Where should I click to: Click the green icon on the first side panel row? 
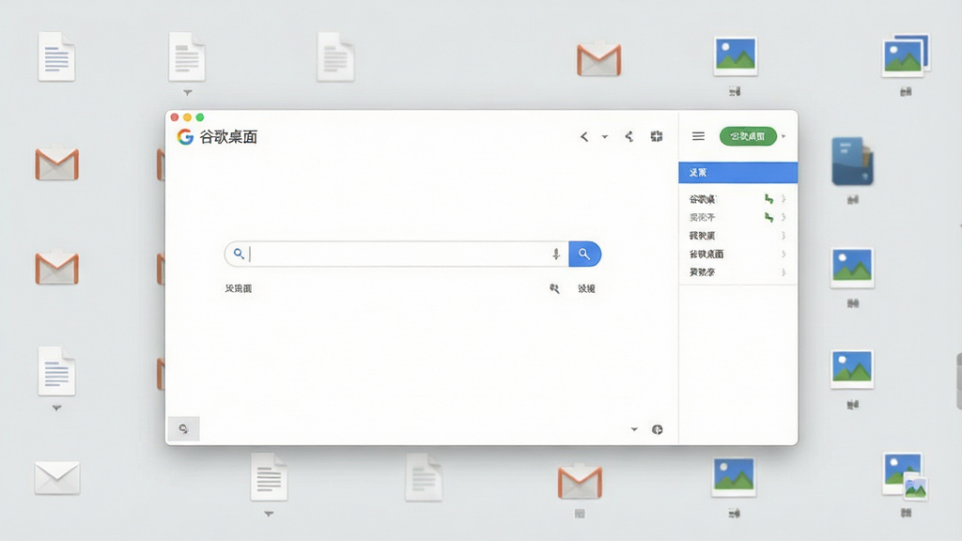768,199
